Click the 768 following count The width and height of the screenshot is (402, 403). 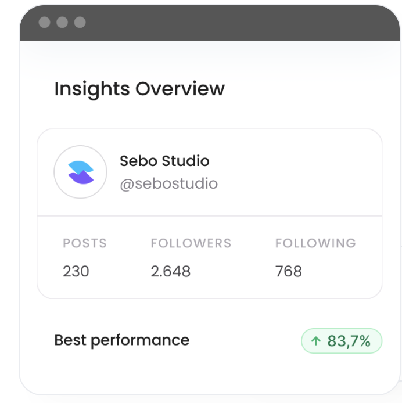pos(289,271)
